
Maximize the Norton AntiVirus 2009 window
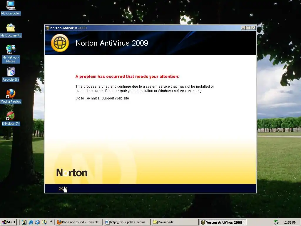[248, 28]
